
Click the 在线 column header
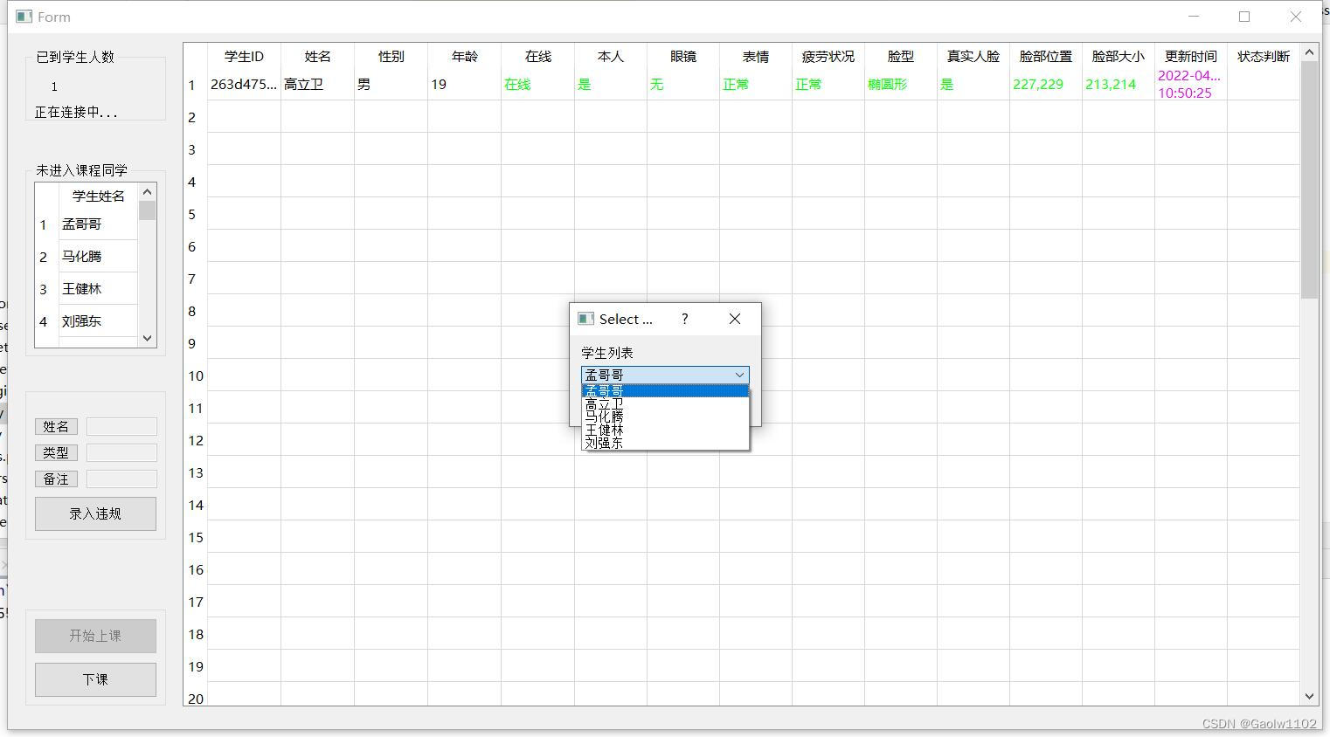coord(537,56)
